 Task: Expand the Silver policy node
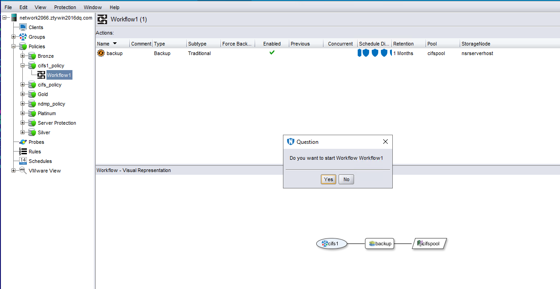[23, 132]
